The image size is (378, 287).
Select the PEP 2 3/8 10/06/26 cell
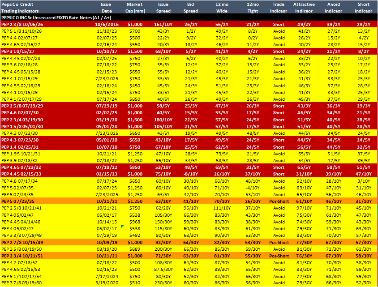click(22, 24)
